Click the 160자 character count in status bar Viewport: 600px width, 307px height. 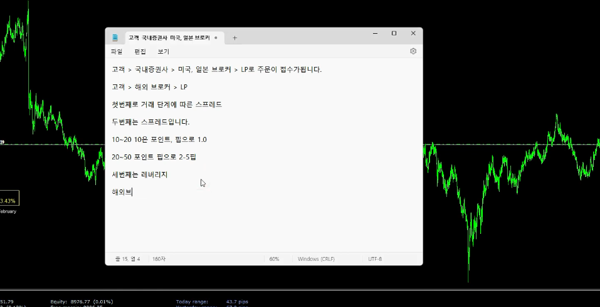point(159,259)
